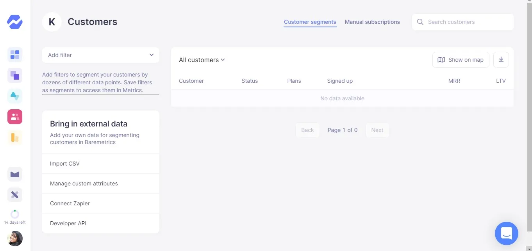Screen dimensions: 532x251
Task: Click the Customers page title
Action: pos(93,22)
